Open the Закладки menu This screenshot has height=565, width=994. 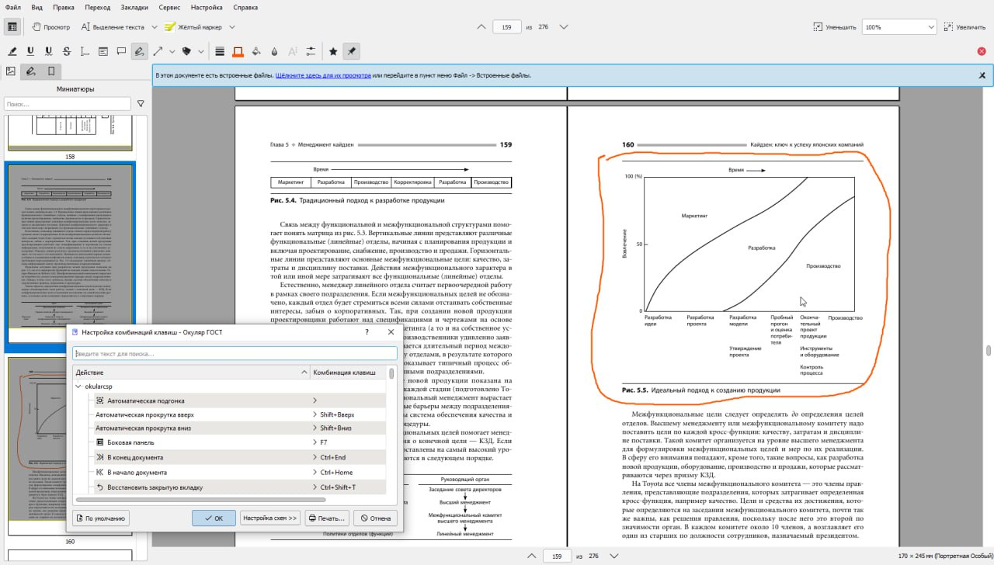tap(134, 7)
